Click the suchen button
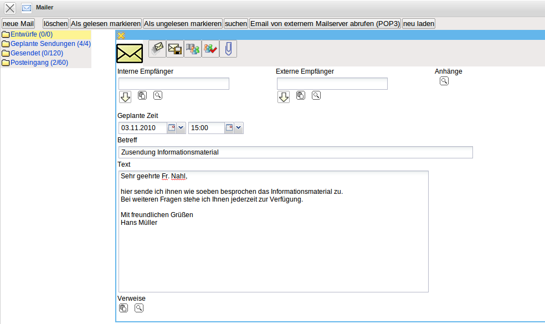545x324 pixels. click(235, 24)
